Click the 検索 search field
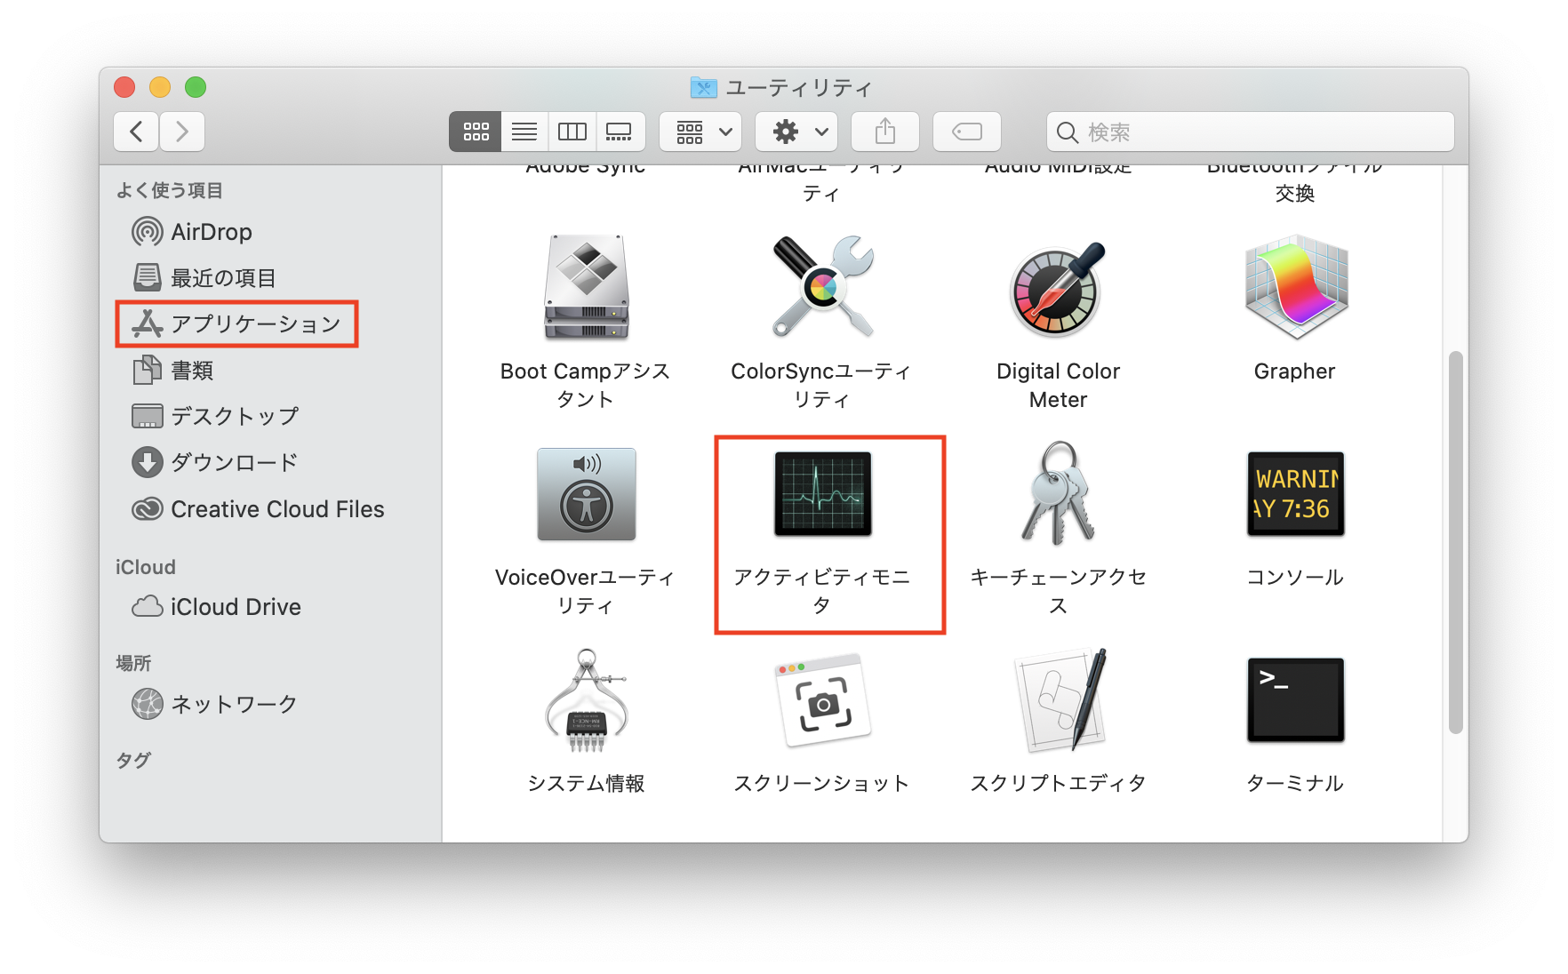 (1251, 132)
